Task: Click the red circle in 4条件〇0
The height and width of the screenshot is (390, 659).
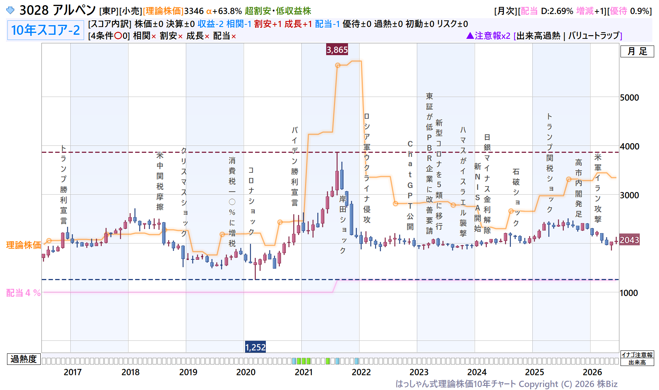Action: click(x=118, y=36)
